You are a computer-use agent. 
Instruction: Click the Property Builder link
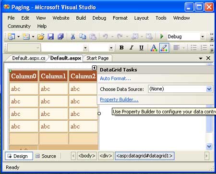tap(119, 99)
